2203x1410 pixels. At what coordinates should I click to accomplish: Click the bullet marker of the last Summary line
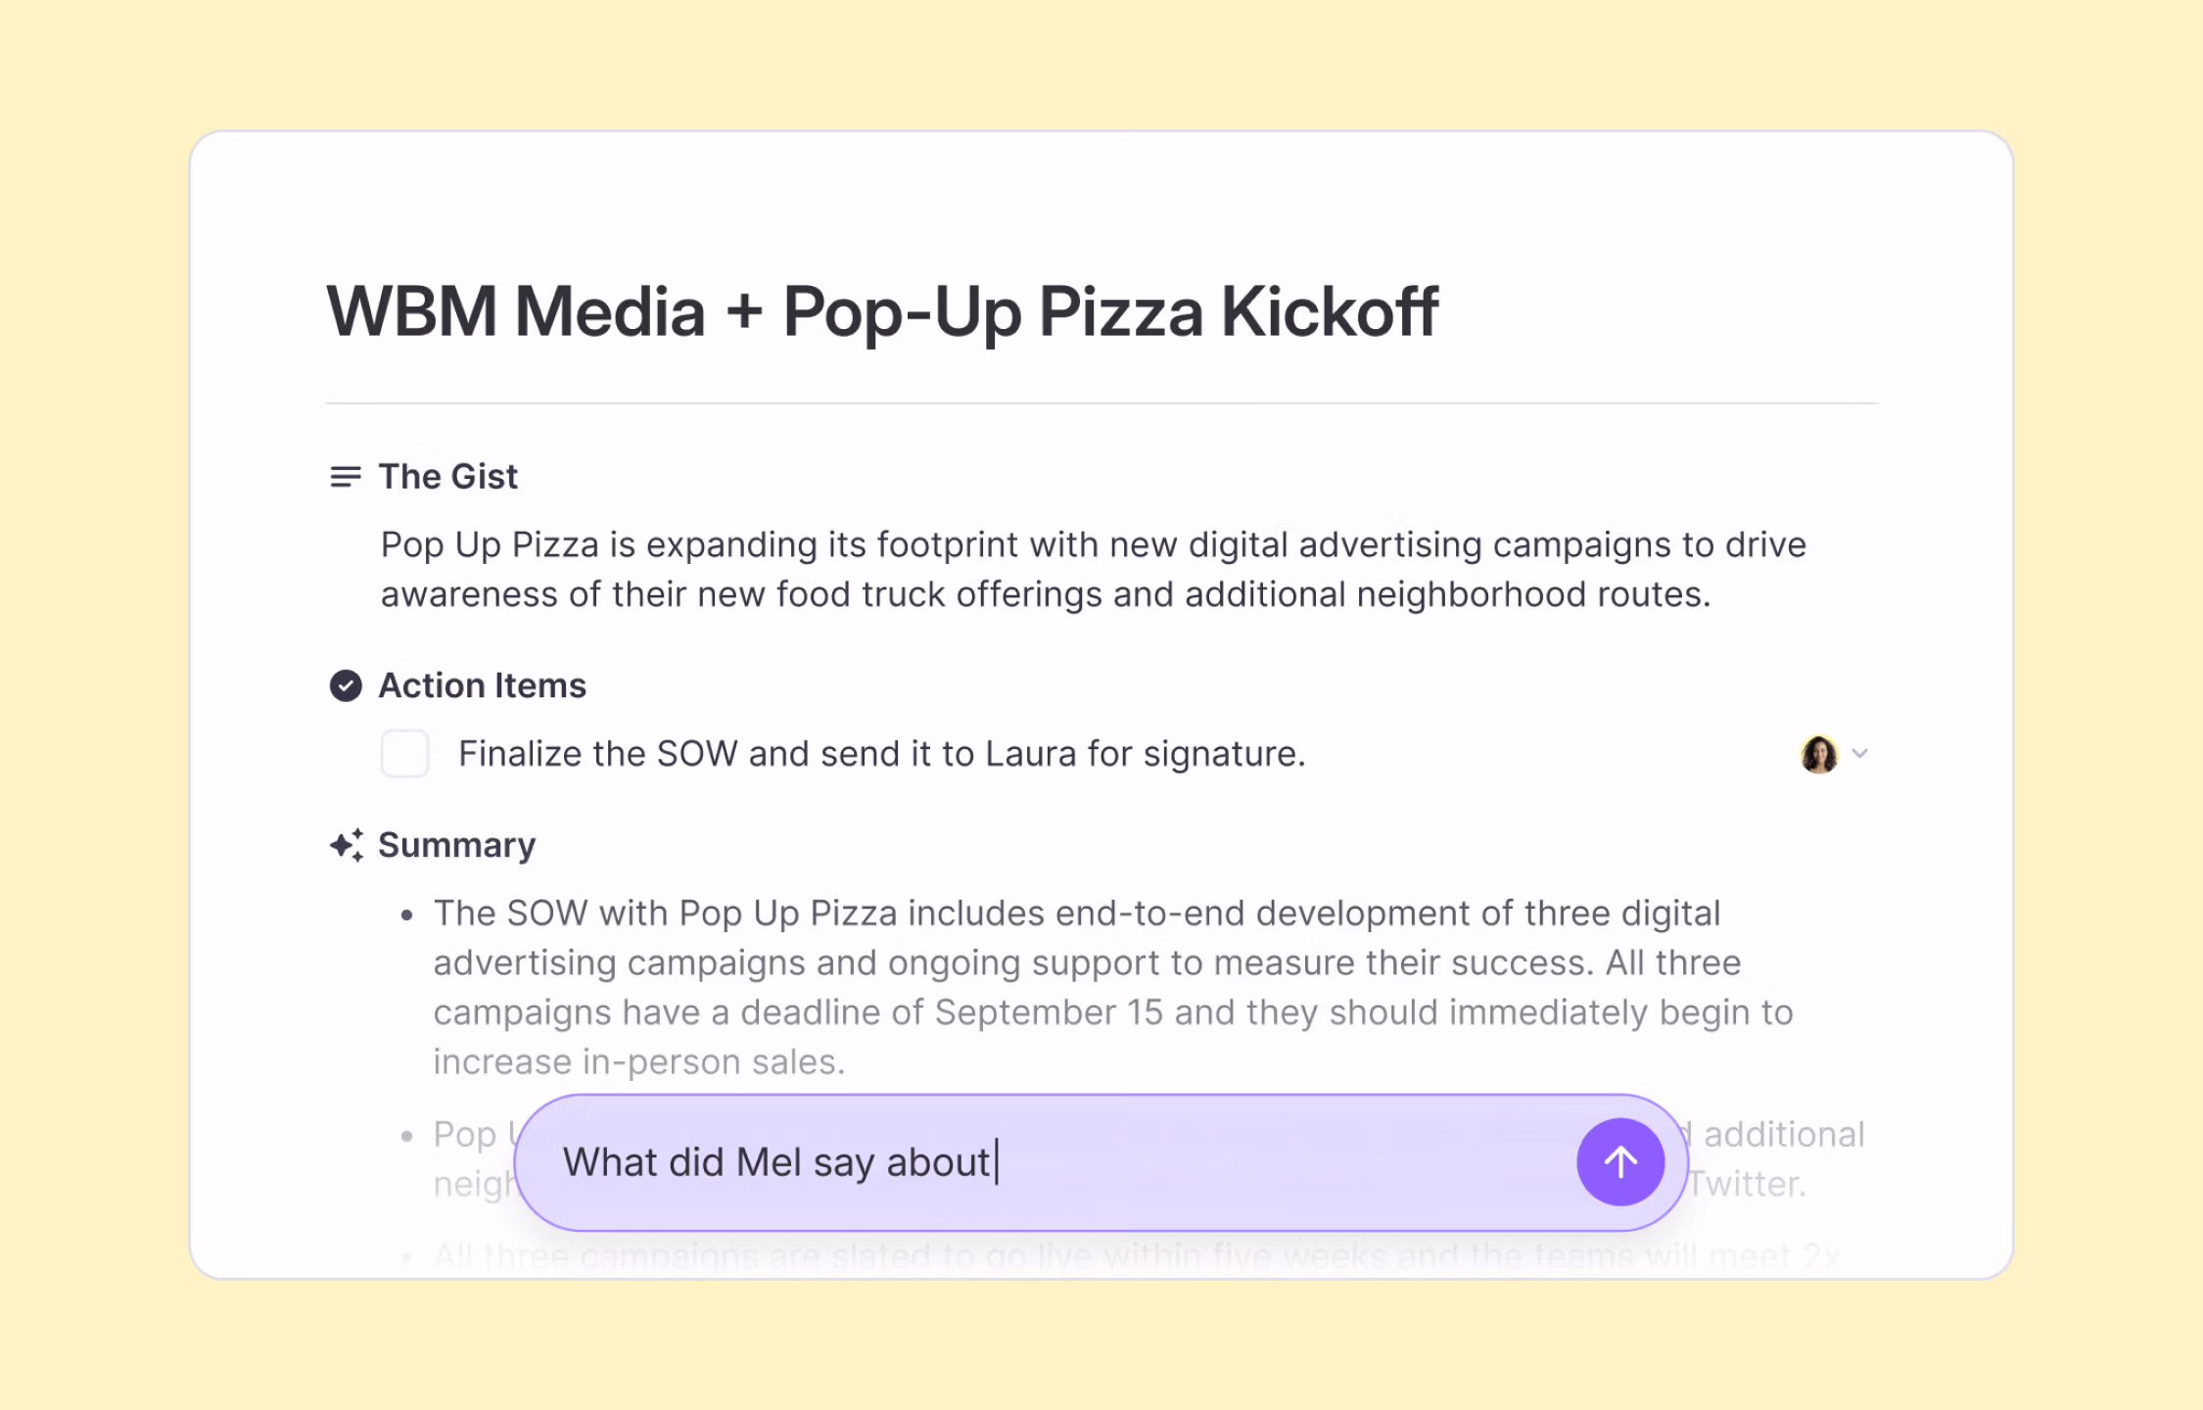[x=408, y=1256]
